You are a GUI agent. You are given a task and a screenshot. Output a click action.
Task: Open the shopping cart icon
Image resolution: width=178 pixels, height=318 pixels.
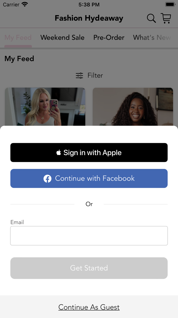point(166,18)
